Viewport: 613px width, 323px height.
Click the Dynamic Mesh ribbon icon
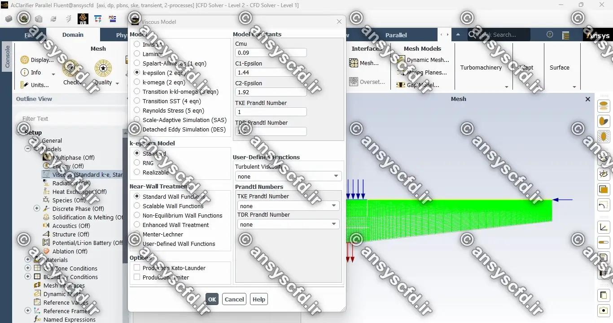tap(400, 60)
